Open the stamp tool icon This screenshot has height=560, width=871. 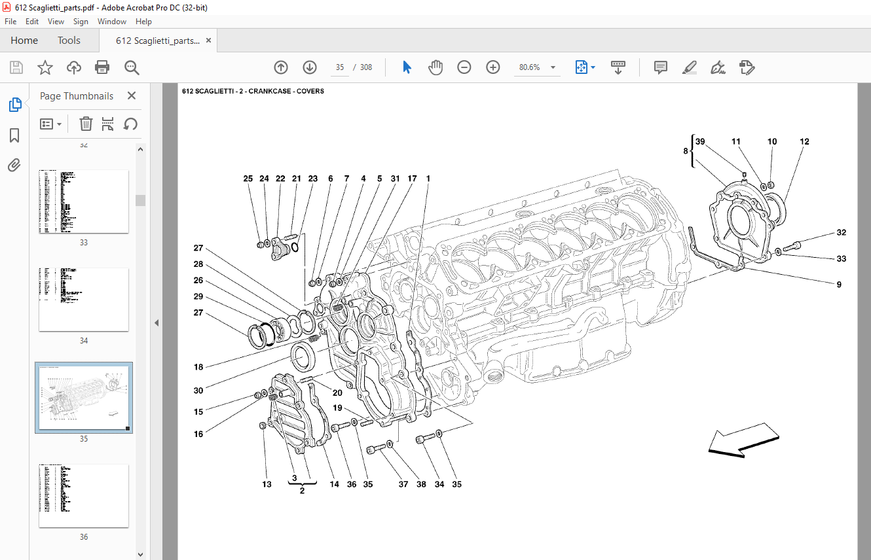point(747,67)
